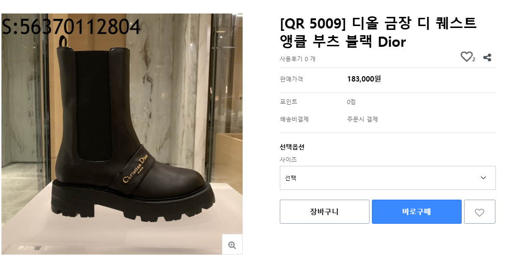This screenshot has width=507, height=258.
Task: Click the S:56370112804 watermark on image
Action: 71,27
